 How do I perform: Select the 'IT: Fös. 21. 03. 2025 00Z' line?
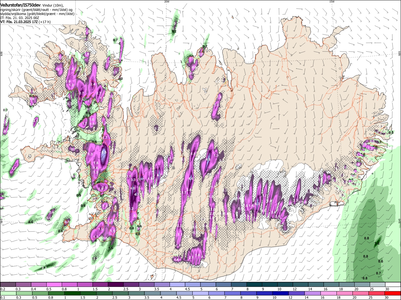tap(19, 18)
